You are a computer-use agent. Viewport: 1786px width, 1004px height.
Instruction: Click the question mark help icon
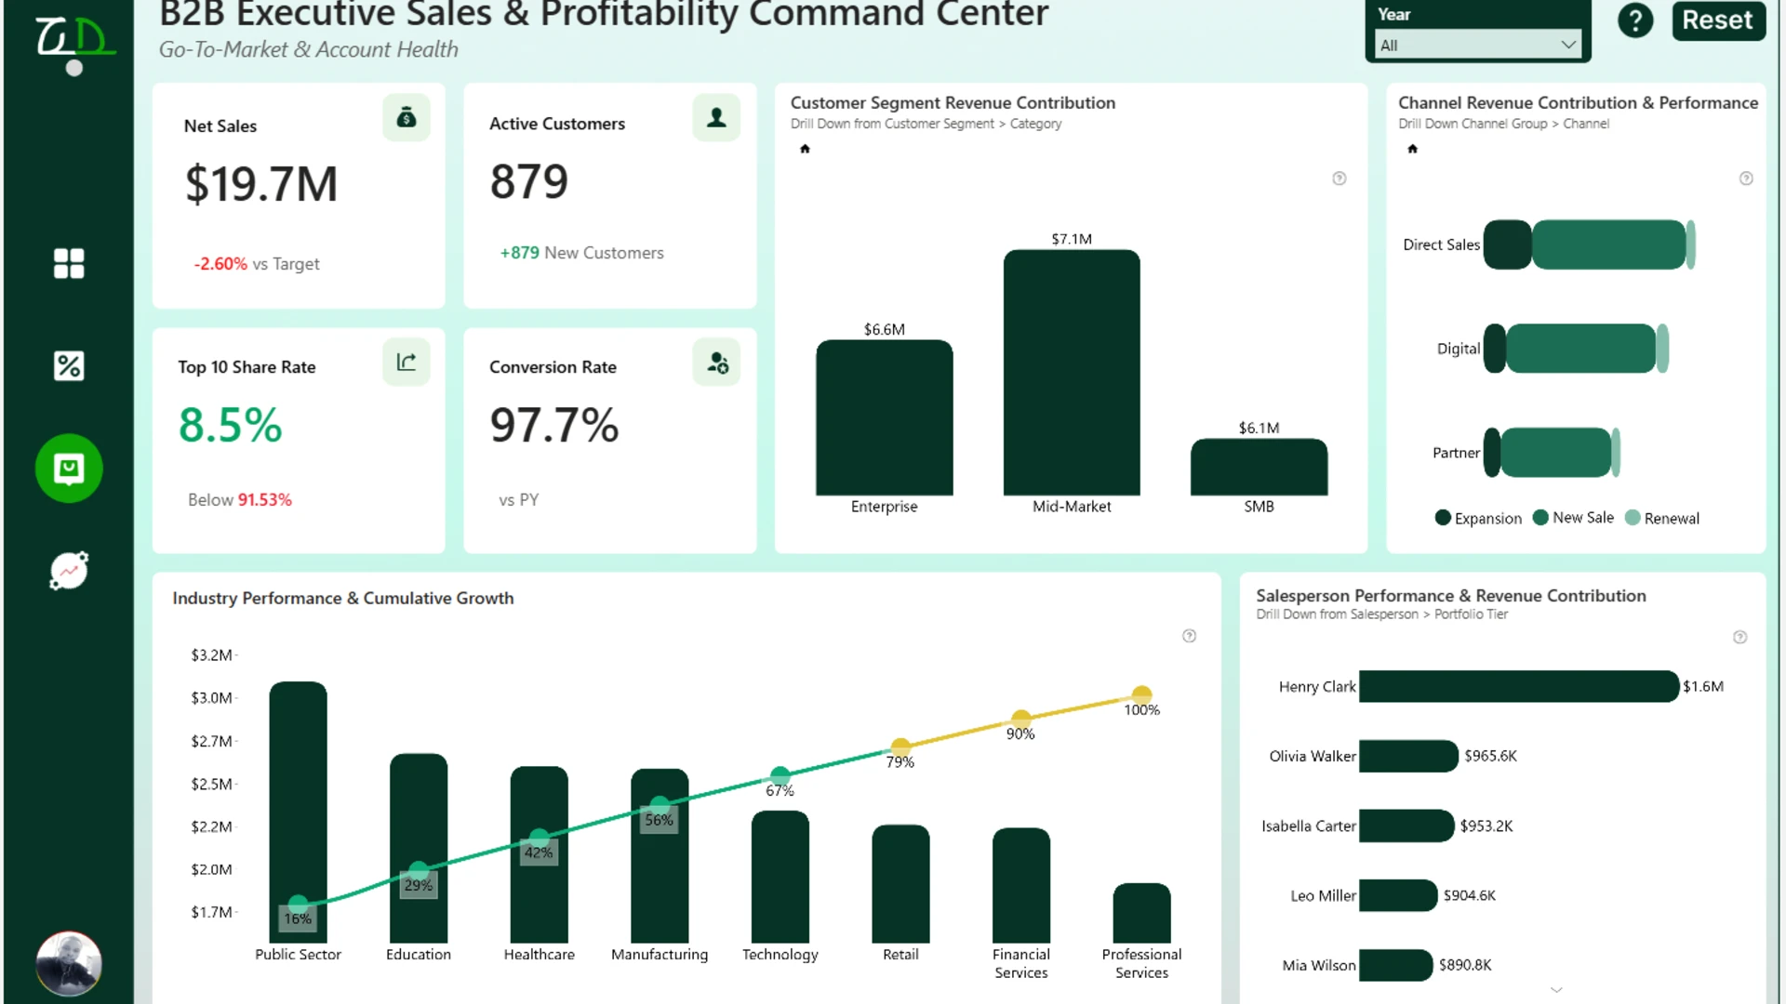(x=1635, y=20)
